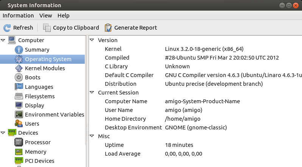The height and width of the screenshot is (167, 302).
Task: Click the pane splitter handle
Action: pyautogui.click(x=87, y=132)
